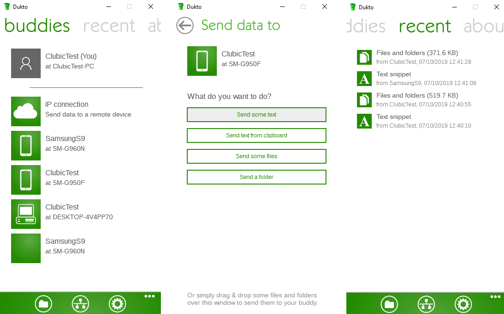This screenshot has width=504, height=314.
Task: Click 'at DESKTOP-4V4PP70' text
Action: [79, 217]
